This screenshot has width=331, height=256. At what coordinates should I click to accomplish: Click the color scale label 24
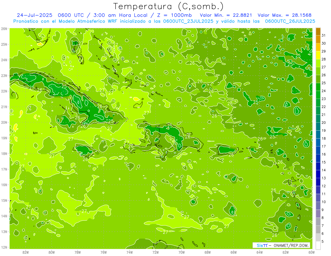tap(324, 91)
